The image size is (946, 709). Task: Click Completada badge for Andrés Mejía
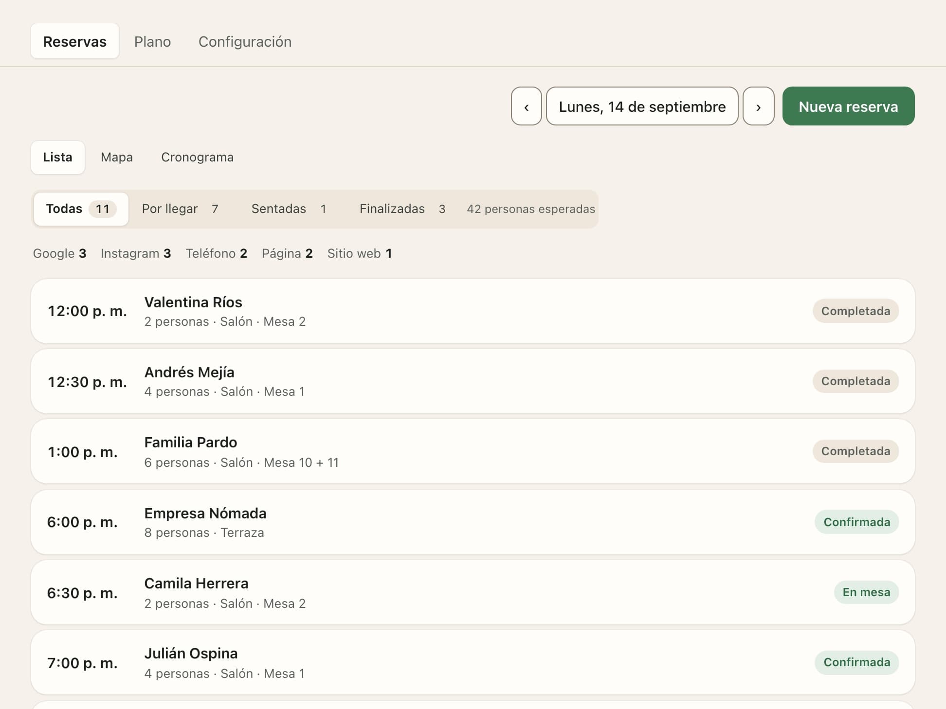point(855,381)
